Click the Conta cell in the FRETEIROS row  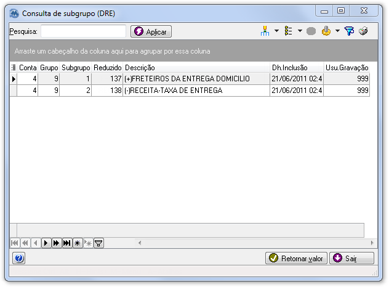pos(28,79)
